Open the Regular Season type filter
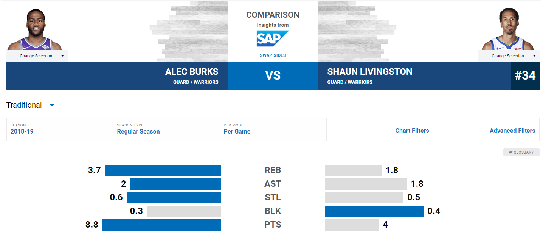Image resolution: width=543 pixels, height=240 pixels. pyautogui.click(x=138, y=132)
